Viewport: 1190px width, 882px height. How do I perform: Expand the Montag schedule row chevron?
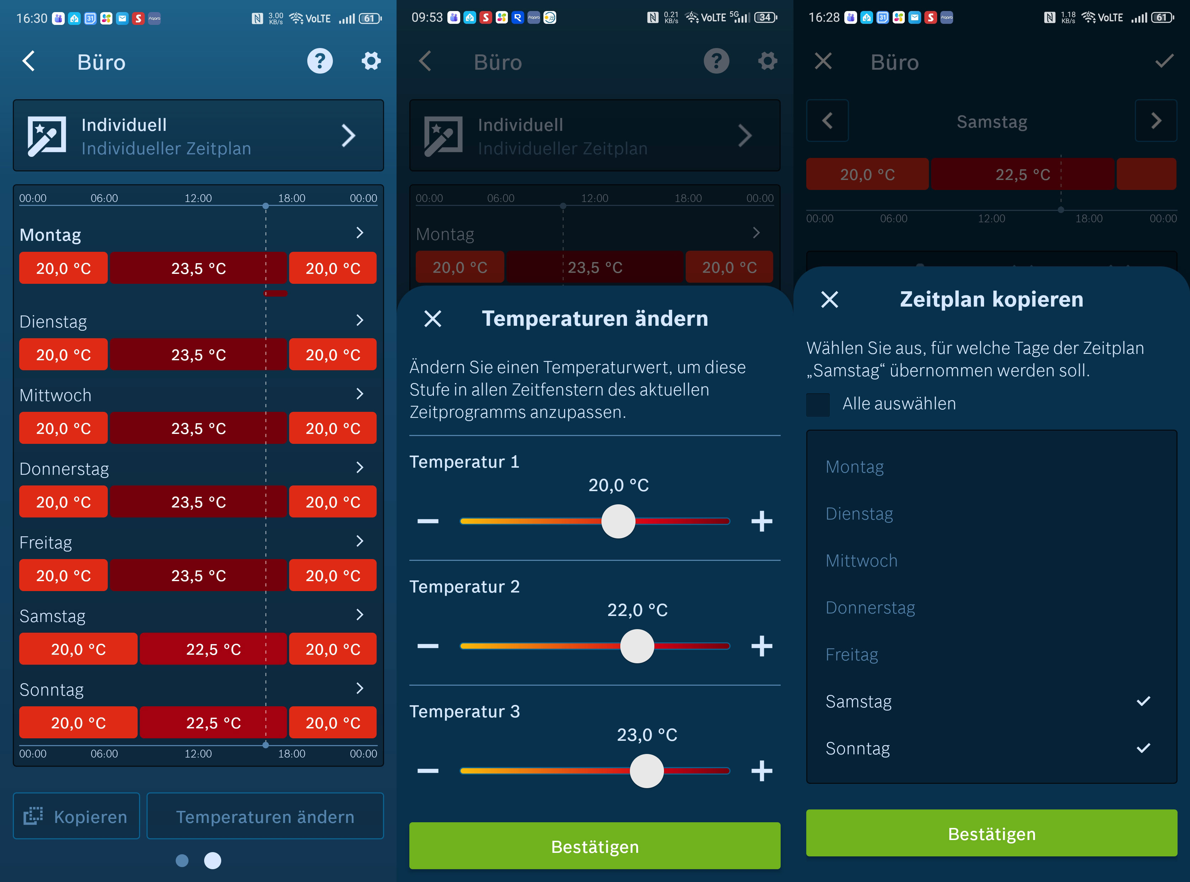point(360,233)
